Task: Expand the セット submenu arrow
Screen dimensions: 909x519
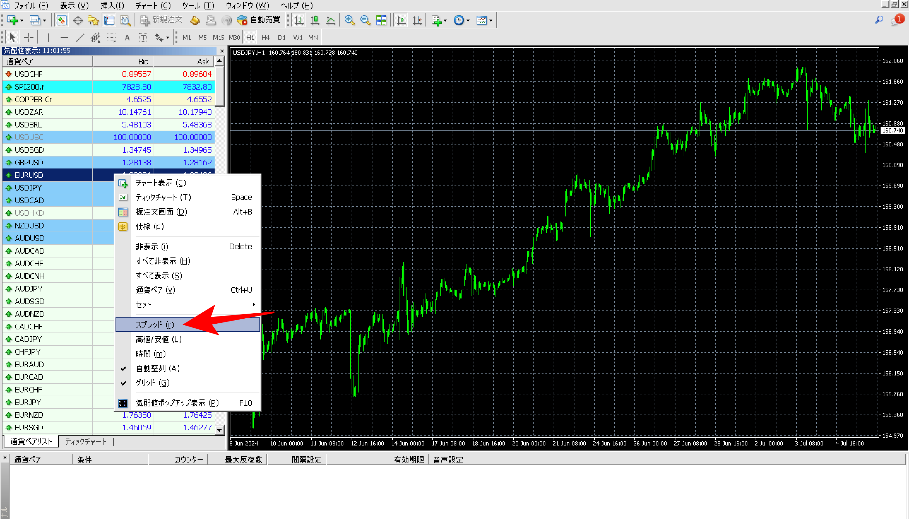Action: coord(253,304)
